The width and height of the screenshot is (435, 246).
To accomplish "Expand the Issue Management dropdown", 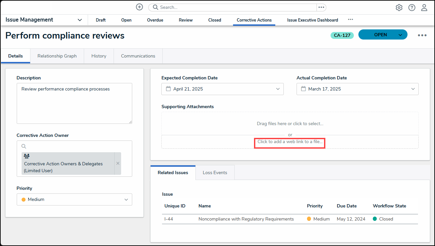I will click(80, 20).
